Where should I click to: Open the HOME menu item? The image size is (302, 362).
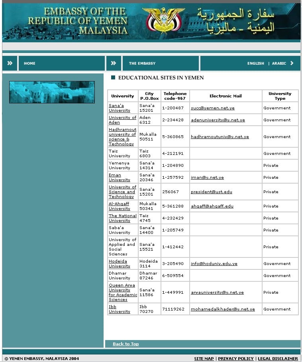(29, 63)
